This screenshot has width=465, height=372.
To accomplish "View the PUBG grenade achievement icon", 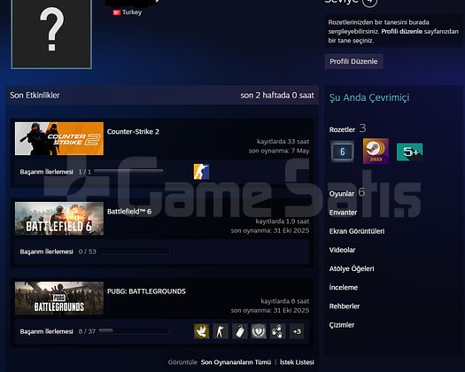I will tap(240, 331).
